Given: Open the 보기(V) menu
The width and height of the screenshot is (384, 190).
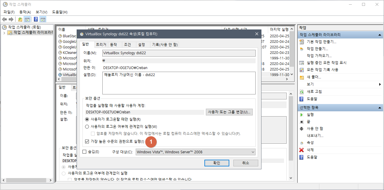Looking at the screenshot, I should [x=42, y=12].
